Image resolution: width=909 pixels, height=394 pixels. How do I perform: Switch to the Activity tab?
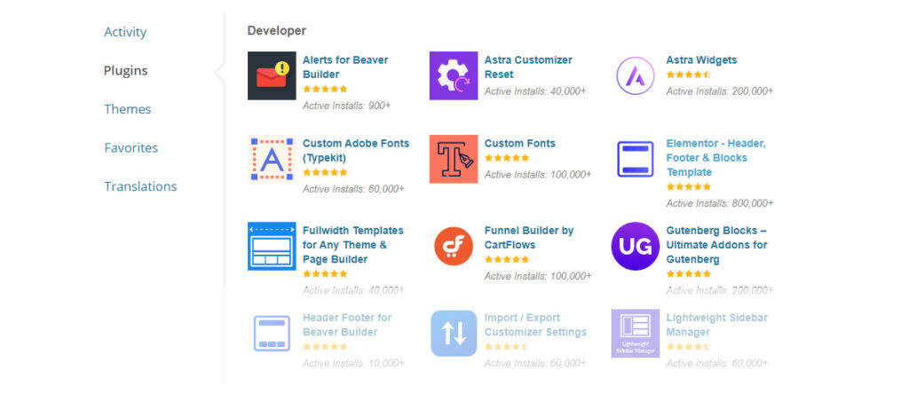pyautogui.click(x=125, y=32)
